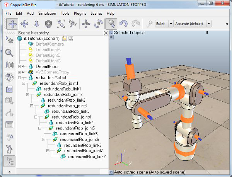Close the Scene hierarchy panel
This screenshot has height=177, width=232.
point(106,33)
